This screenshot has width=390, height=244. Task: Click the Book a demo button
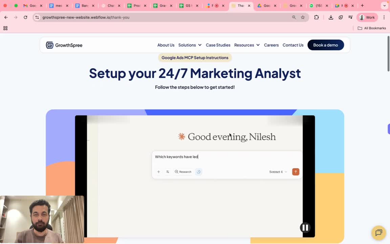(x=326, y=45)
